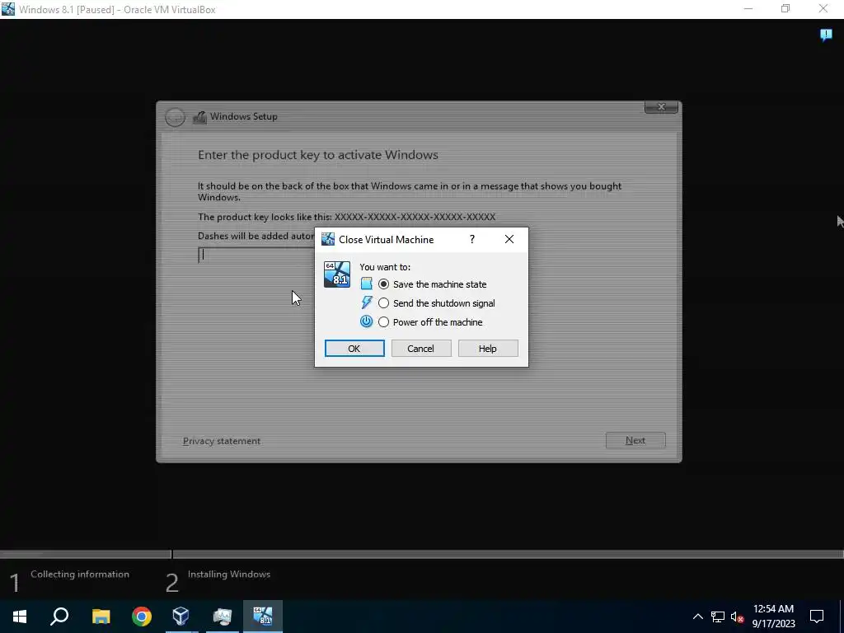Screen dimensions: 844x633
Task: Select Power off the machine option
Action: coord(430,322)
